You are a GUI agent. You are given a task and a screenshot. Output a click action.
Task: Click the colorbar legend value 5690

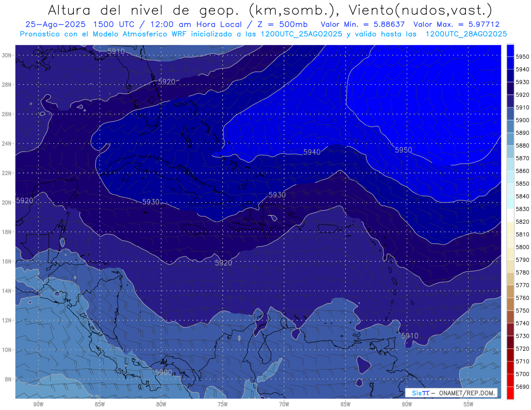click(x=523, y=387)
